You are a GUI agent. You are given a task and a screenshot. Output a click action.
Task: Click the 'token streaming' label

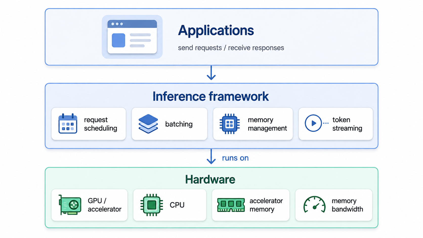(347, 124)
